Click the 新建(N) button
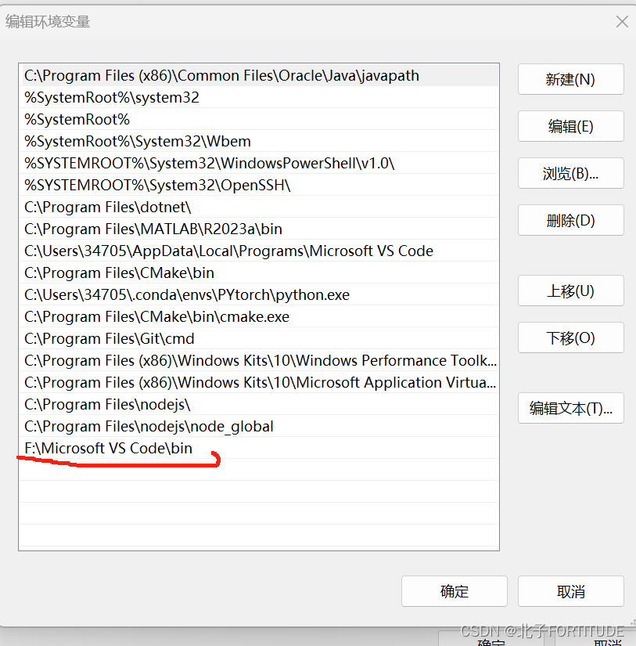 tap(570, 79)
